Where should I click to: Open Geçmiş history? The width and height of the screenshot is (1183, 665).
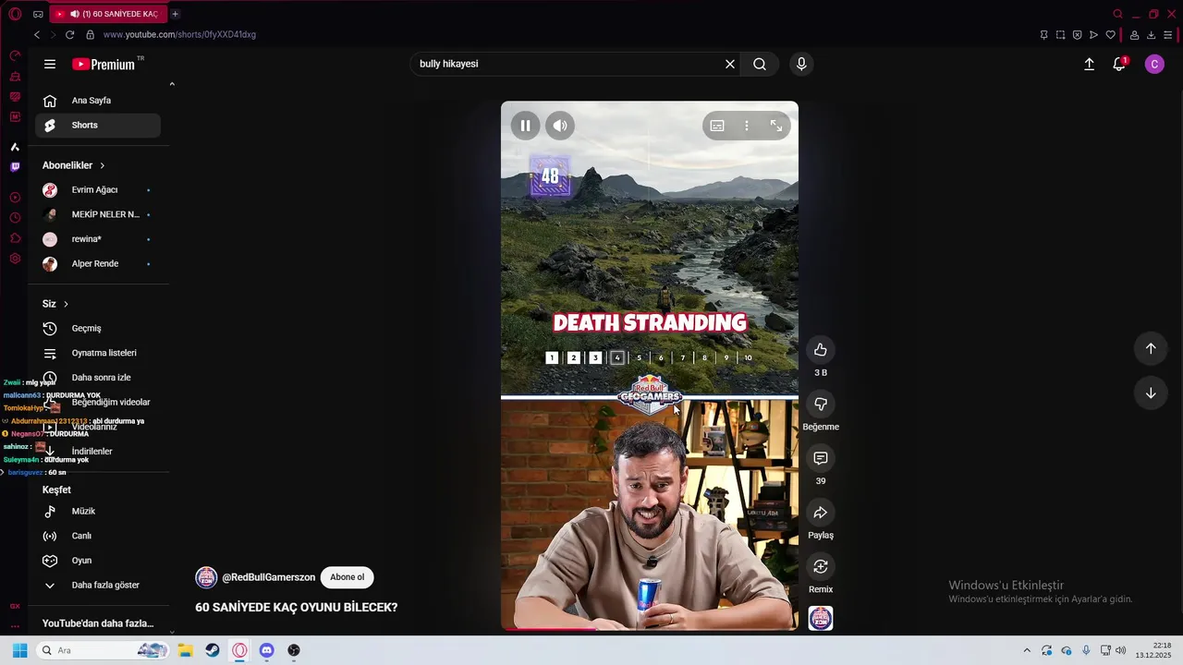pos(98,329)
